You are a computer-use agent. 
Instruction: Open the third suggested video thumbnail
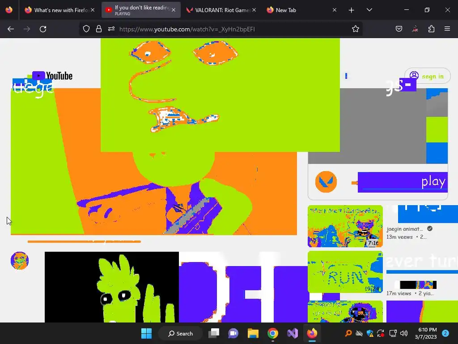coord(345,312)
